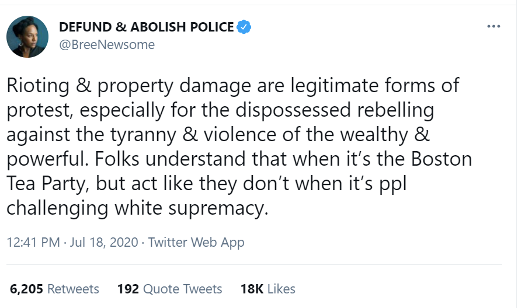Open the round profile photo avatar

tap(27, 37)
